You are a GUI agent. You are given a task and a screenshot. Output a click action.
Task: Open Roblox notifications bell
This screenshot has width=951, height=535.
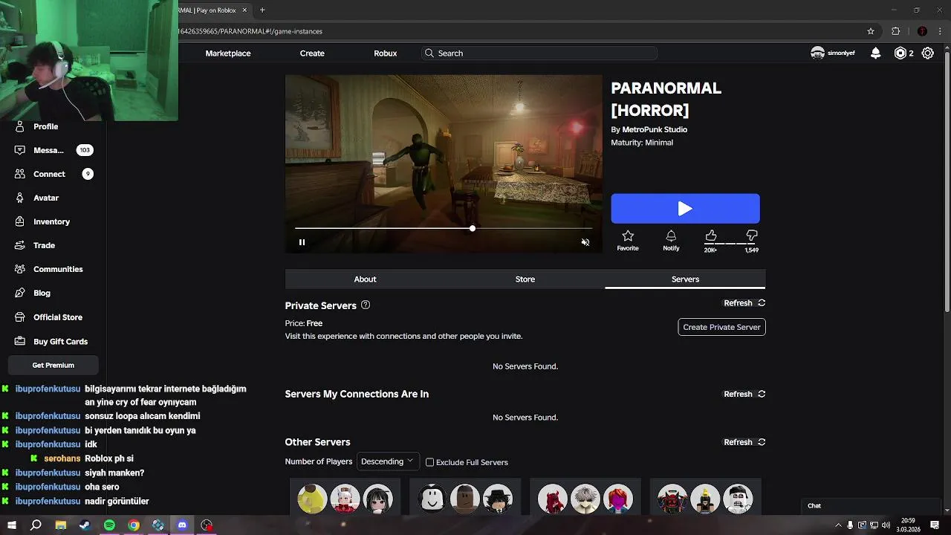click(876, 53)
